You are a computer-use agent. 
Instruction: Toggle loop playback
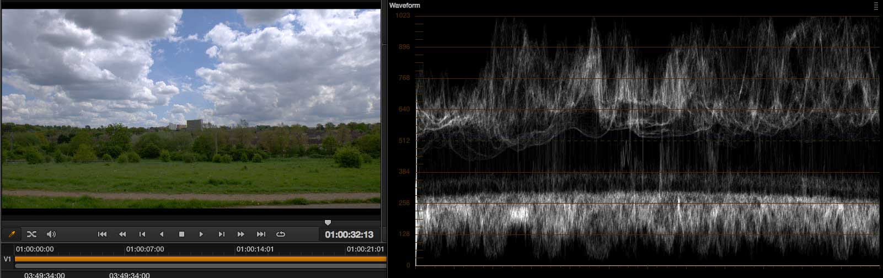tap(281, 234)
